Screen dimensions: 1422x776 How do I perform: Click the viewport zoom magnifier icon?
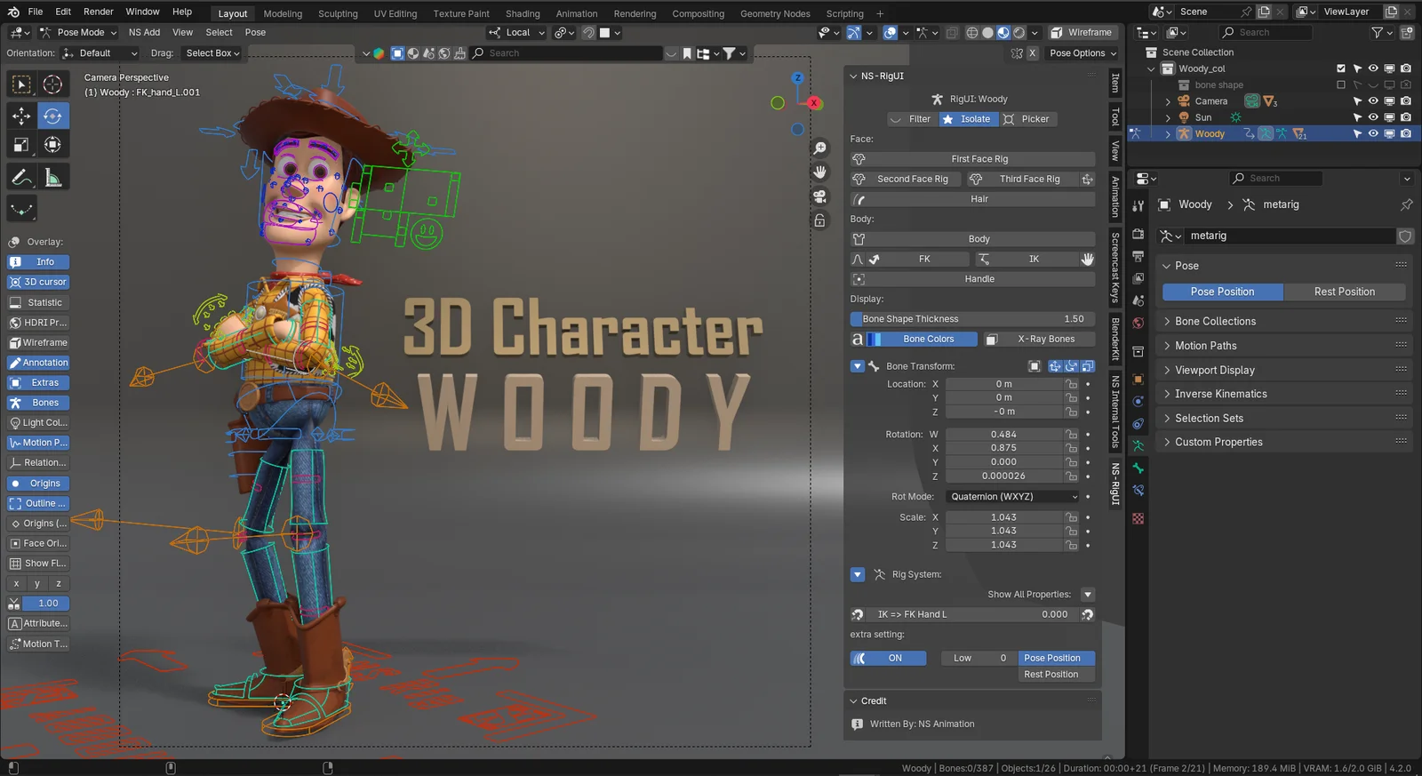click(819, 148)
